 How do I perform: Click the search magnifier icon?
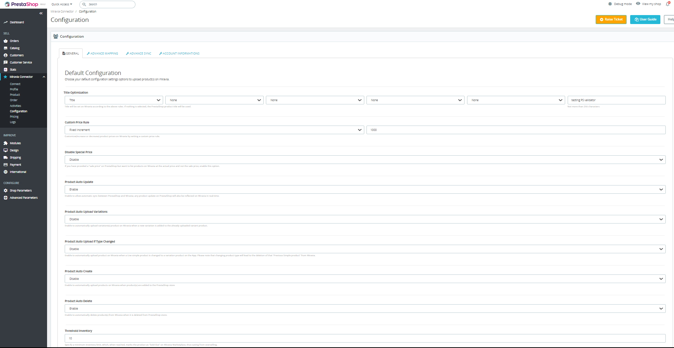[x=84, y=4]
